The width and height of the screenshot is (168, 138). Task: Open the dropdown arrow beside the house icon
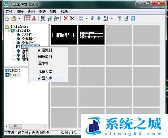pyautogui.click(x=19, y=18)
